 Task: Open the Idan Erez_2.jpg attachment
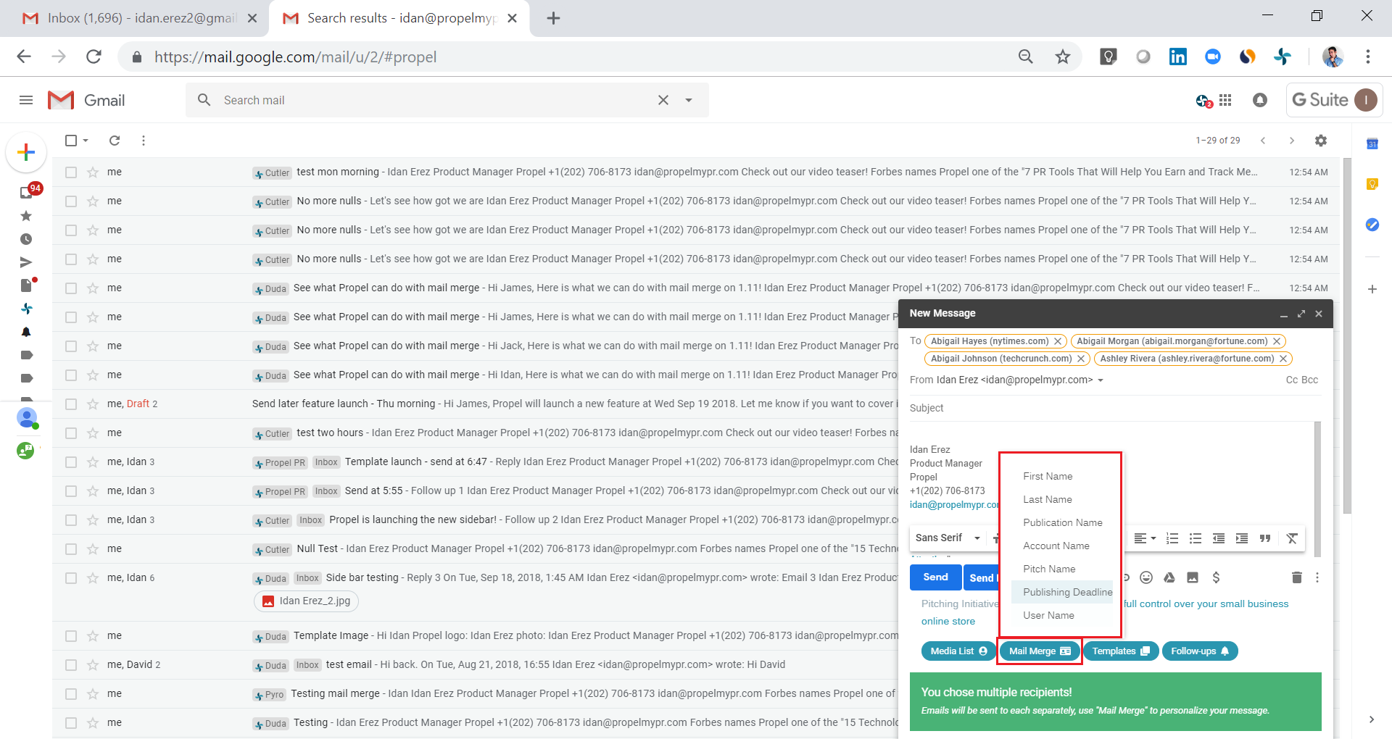(x=306, y=601)
